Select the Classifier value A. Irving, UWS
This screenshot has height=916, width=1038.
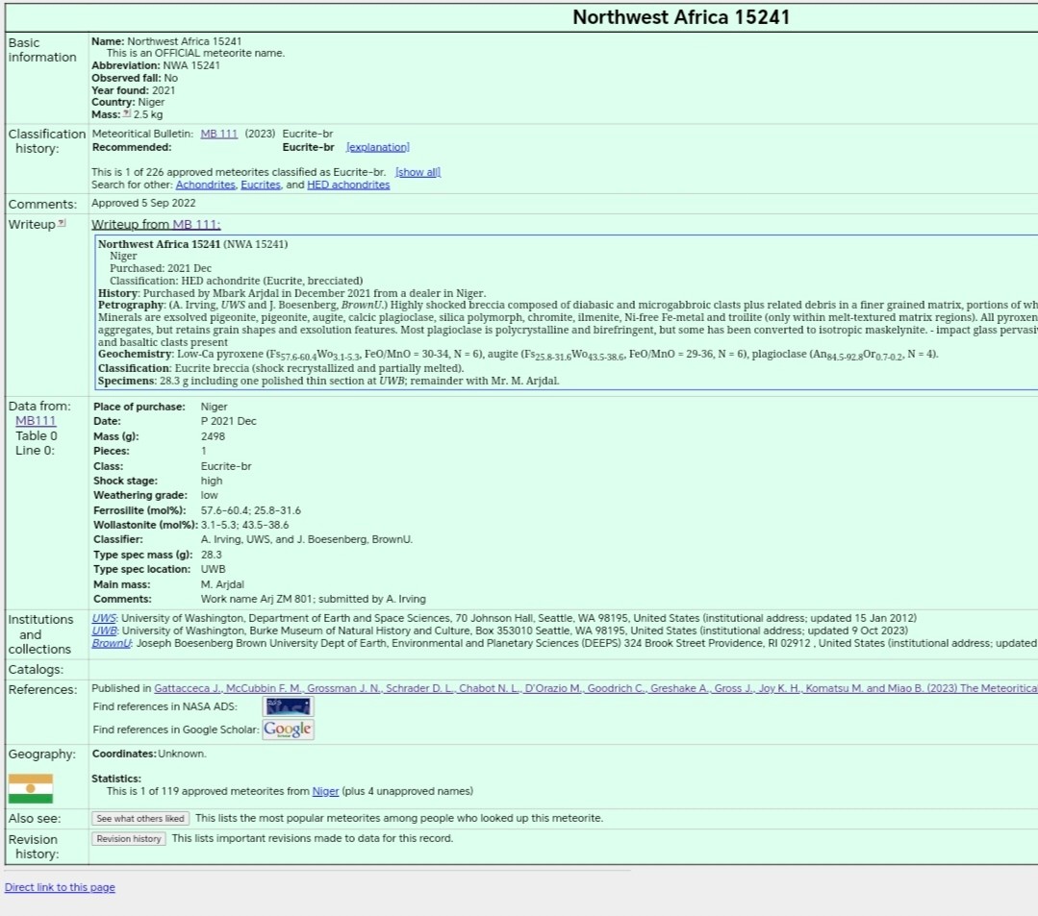point(237,539)
